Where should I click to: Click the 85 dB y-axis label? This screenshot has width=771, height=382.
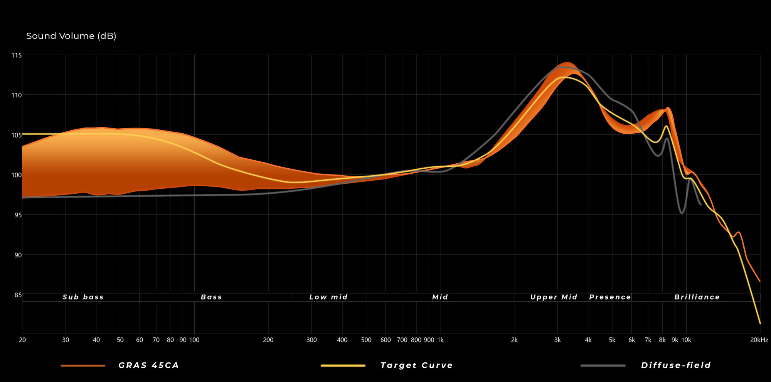coord(18,295)
